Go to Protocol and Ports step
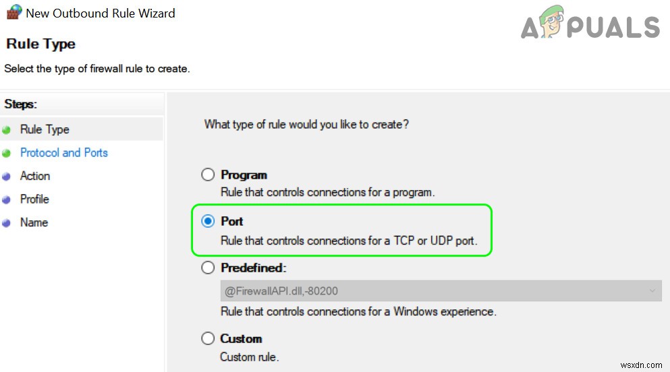Screen dimensions: 670x372 coord(64,153)
